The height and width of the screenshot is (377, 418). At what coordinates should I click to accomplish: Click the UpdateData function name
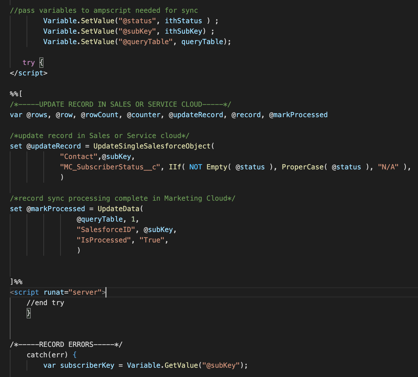coord(118,209)
